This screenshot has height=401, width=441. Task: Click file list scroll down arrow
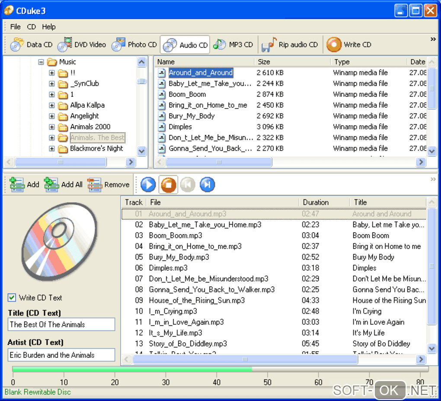[432, 151]
